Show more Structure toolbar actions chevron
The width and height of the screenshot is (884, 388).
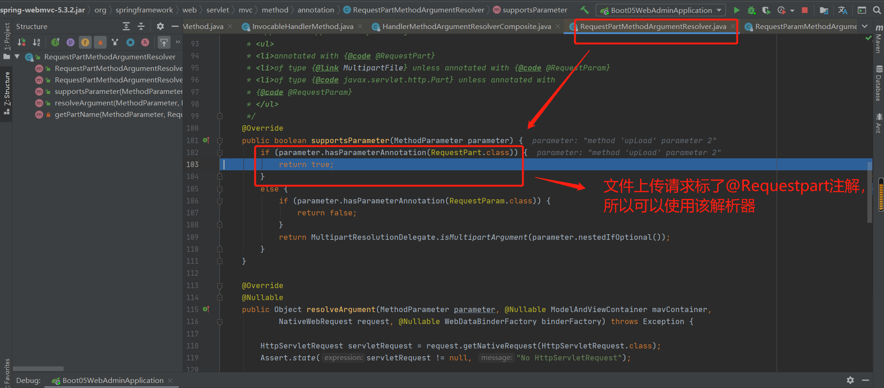pyautogui.click(x=178, y=42)
